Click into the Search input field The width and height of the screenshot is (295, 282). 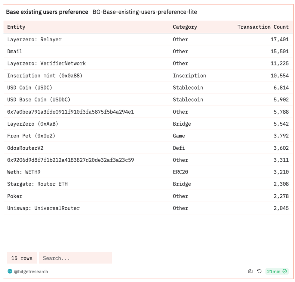75,258
